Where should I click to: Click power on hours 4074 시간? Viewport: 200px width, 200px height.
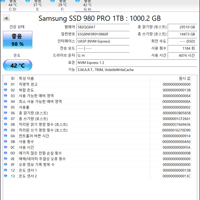click(x=182, y=56)
